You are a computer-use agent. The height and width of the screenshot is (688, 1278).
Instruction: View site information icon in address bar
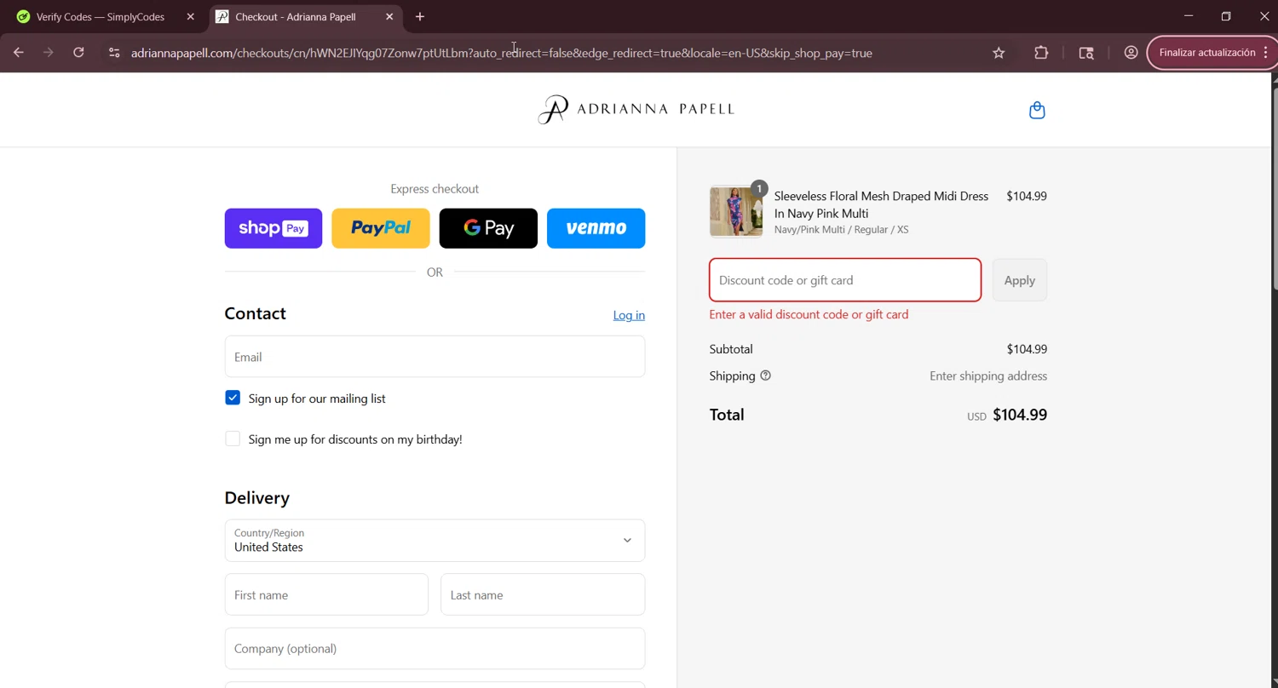114,53
